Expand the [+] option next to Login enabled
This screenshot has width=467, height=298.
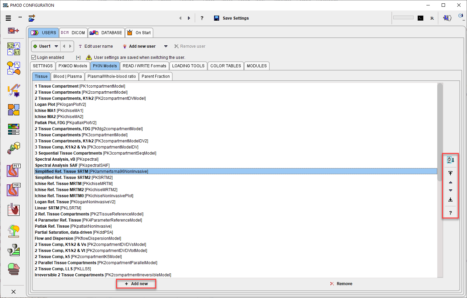tap(78, 58)
